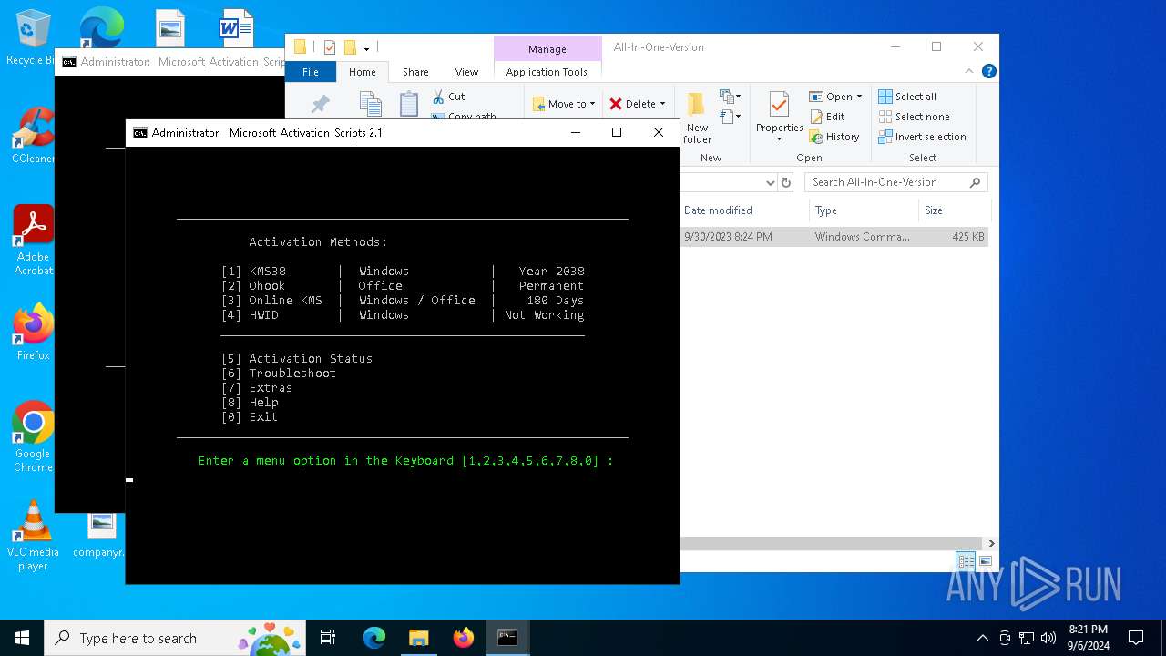Viewport: 1166px width, 656px height.
Task: Click Command Prompt icon in taskbar
Action: [x=507, y=638]
